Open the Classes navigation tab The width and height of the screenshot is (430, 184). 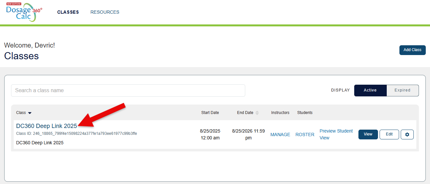click(x=68, y=12)
